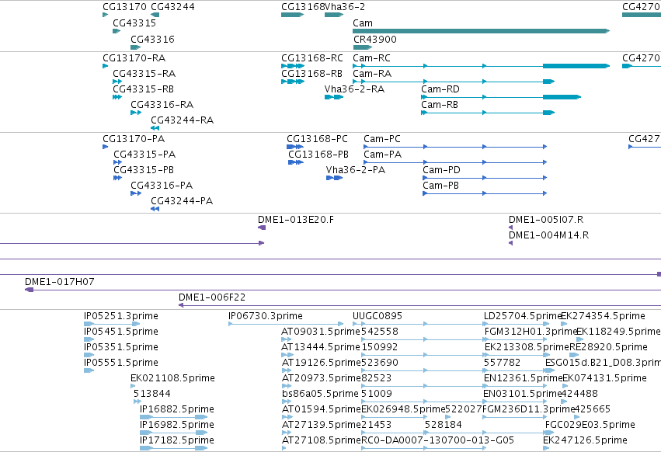661x452 pixels.
Task: Click the LD25704.5prime EST label
Action: (x=523, y=316)
